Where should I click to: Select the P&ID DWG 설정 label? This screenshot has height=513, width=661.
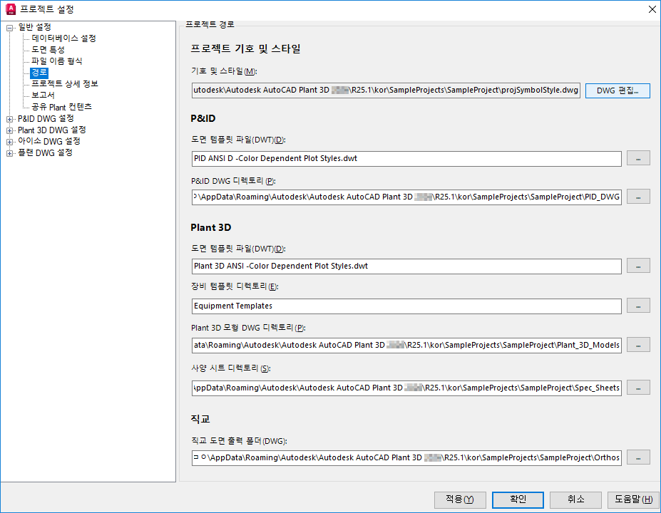[x=46, y=119]
